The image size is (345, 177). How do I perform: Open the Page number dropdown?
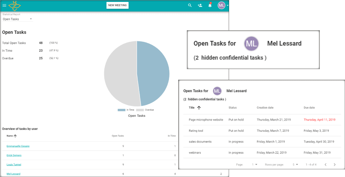[255, 165]
